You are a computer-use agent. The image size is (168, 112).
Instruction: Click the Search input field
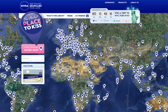(x=32, y=59)
